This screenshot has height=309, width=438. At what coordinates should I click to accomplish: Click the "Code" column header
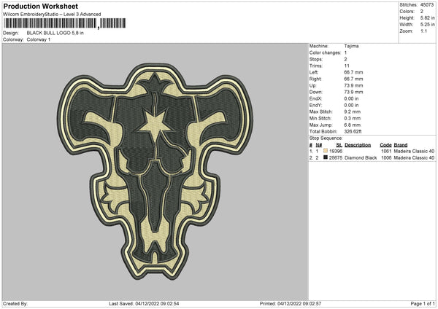coord(385,145)
